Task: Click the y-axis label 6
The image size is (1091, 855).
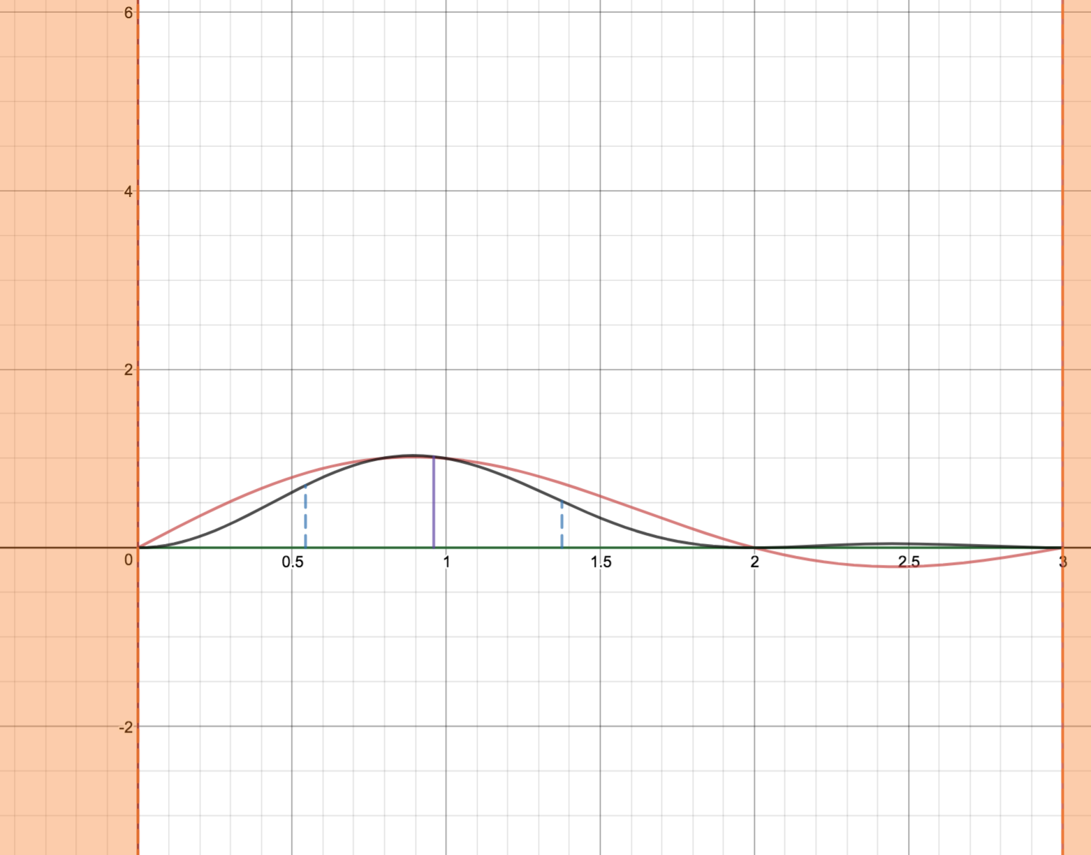Action: [129, 13]
